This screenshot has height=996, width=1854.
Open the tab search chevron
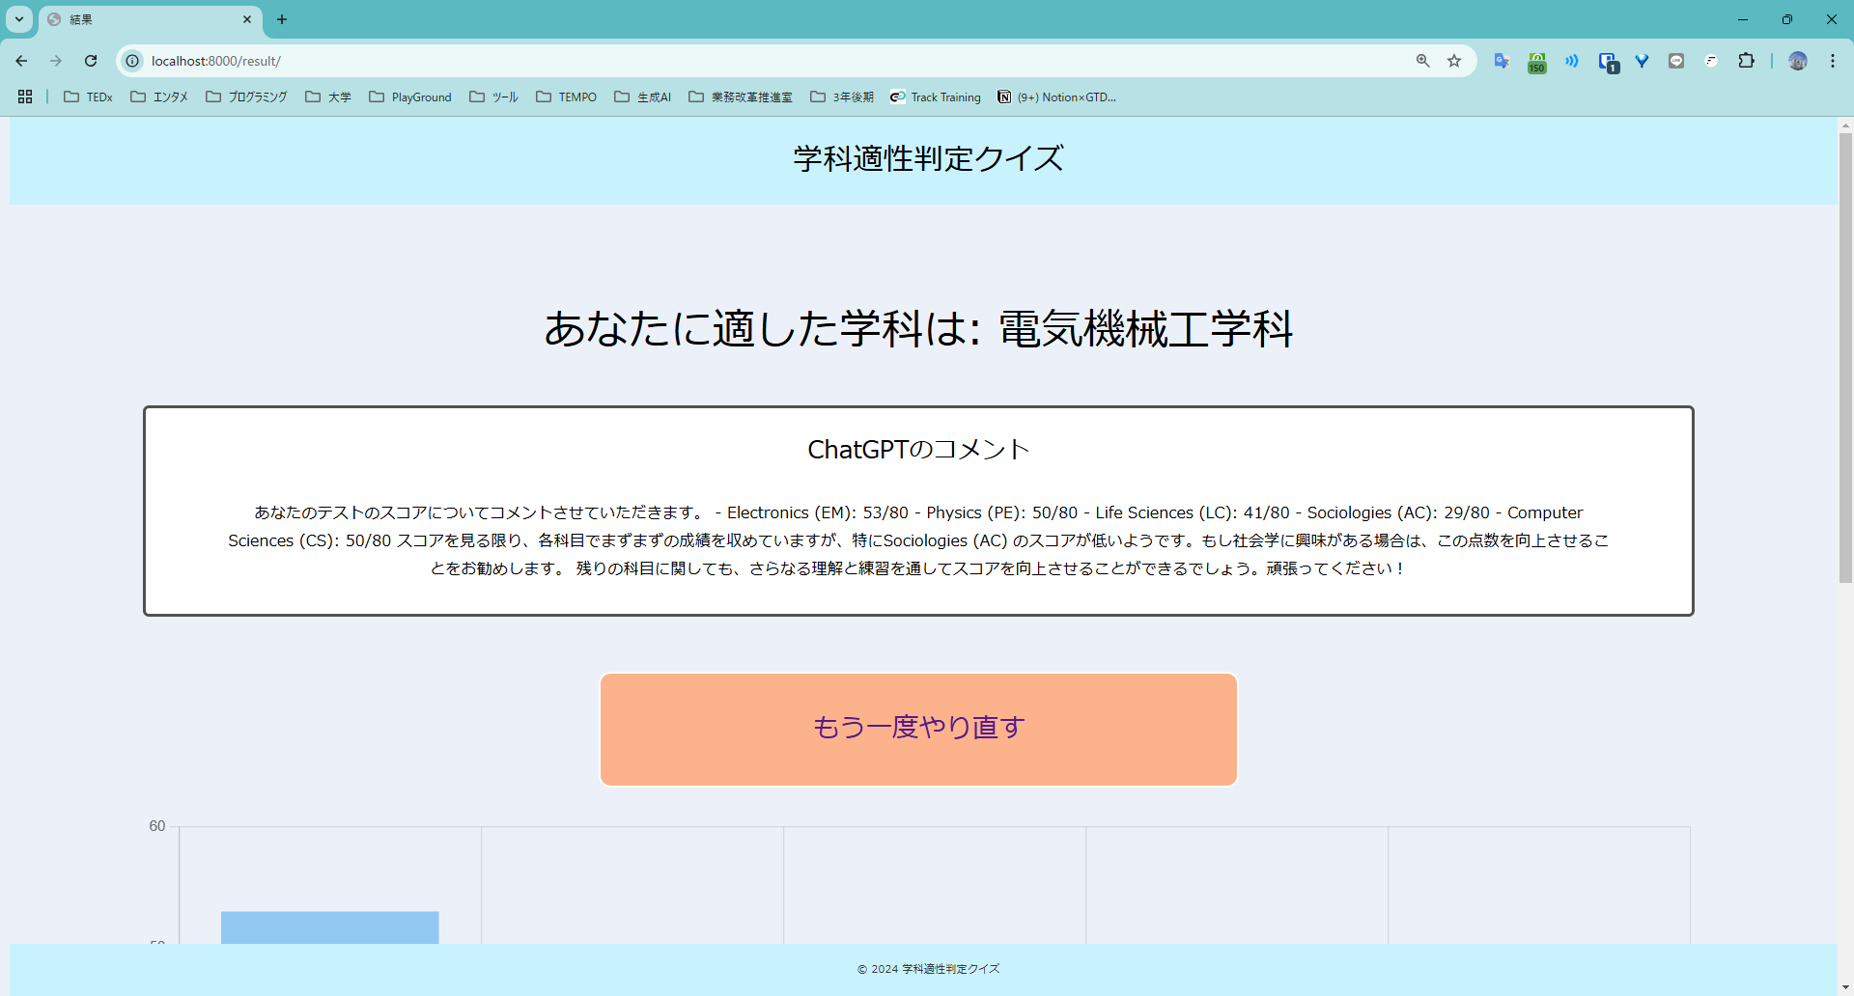18,19
